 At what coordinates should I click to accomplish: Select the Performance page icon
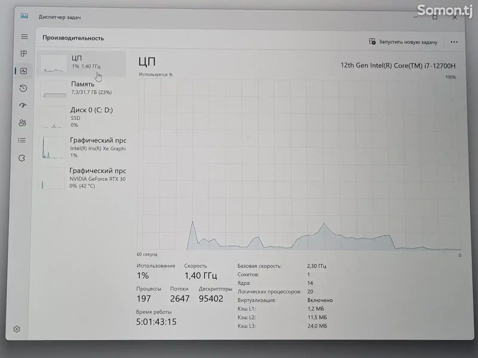tap(24, 71)
